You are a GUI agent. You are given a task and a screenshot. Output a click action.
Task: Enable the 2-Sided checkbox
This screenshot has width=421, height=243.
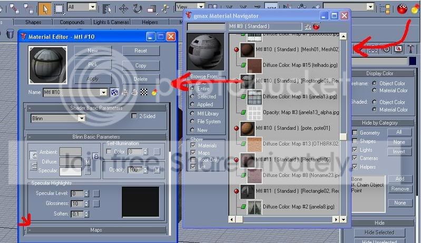click(x=134, y=116)
